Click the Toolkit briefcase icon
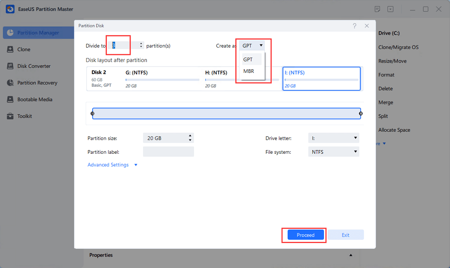 [x=10, y=116]
